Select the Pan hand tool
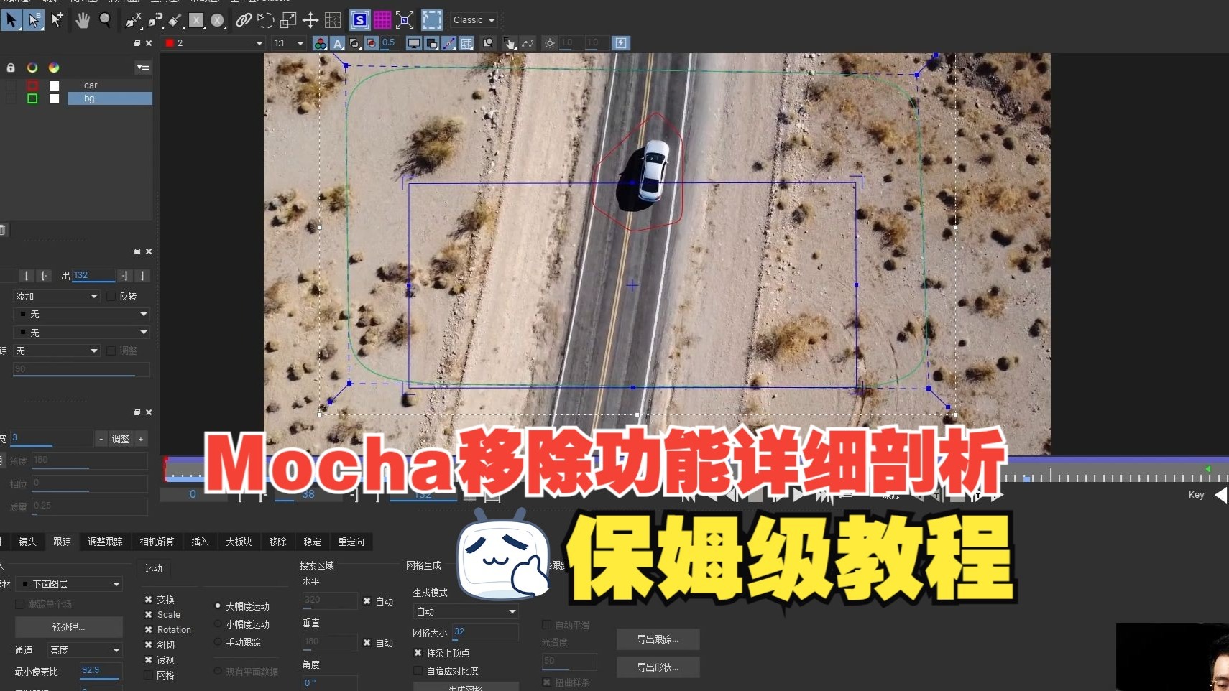 point(83,20)
